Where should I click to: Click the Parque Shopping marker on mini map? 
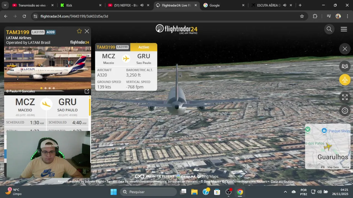point(324,131)
